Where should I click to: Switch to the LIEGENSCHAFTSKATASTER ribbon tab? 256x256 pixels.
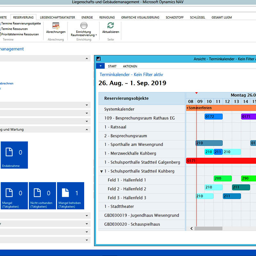click(x=58, y=17)
